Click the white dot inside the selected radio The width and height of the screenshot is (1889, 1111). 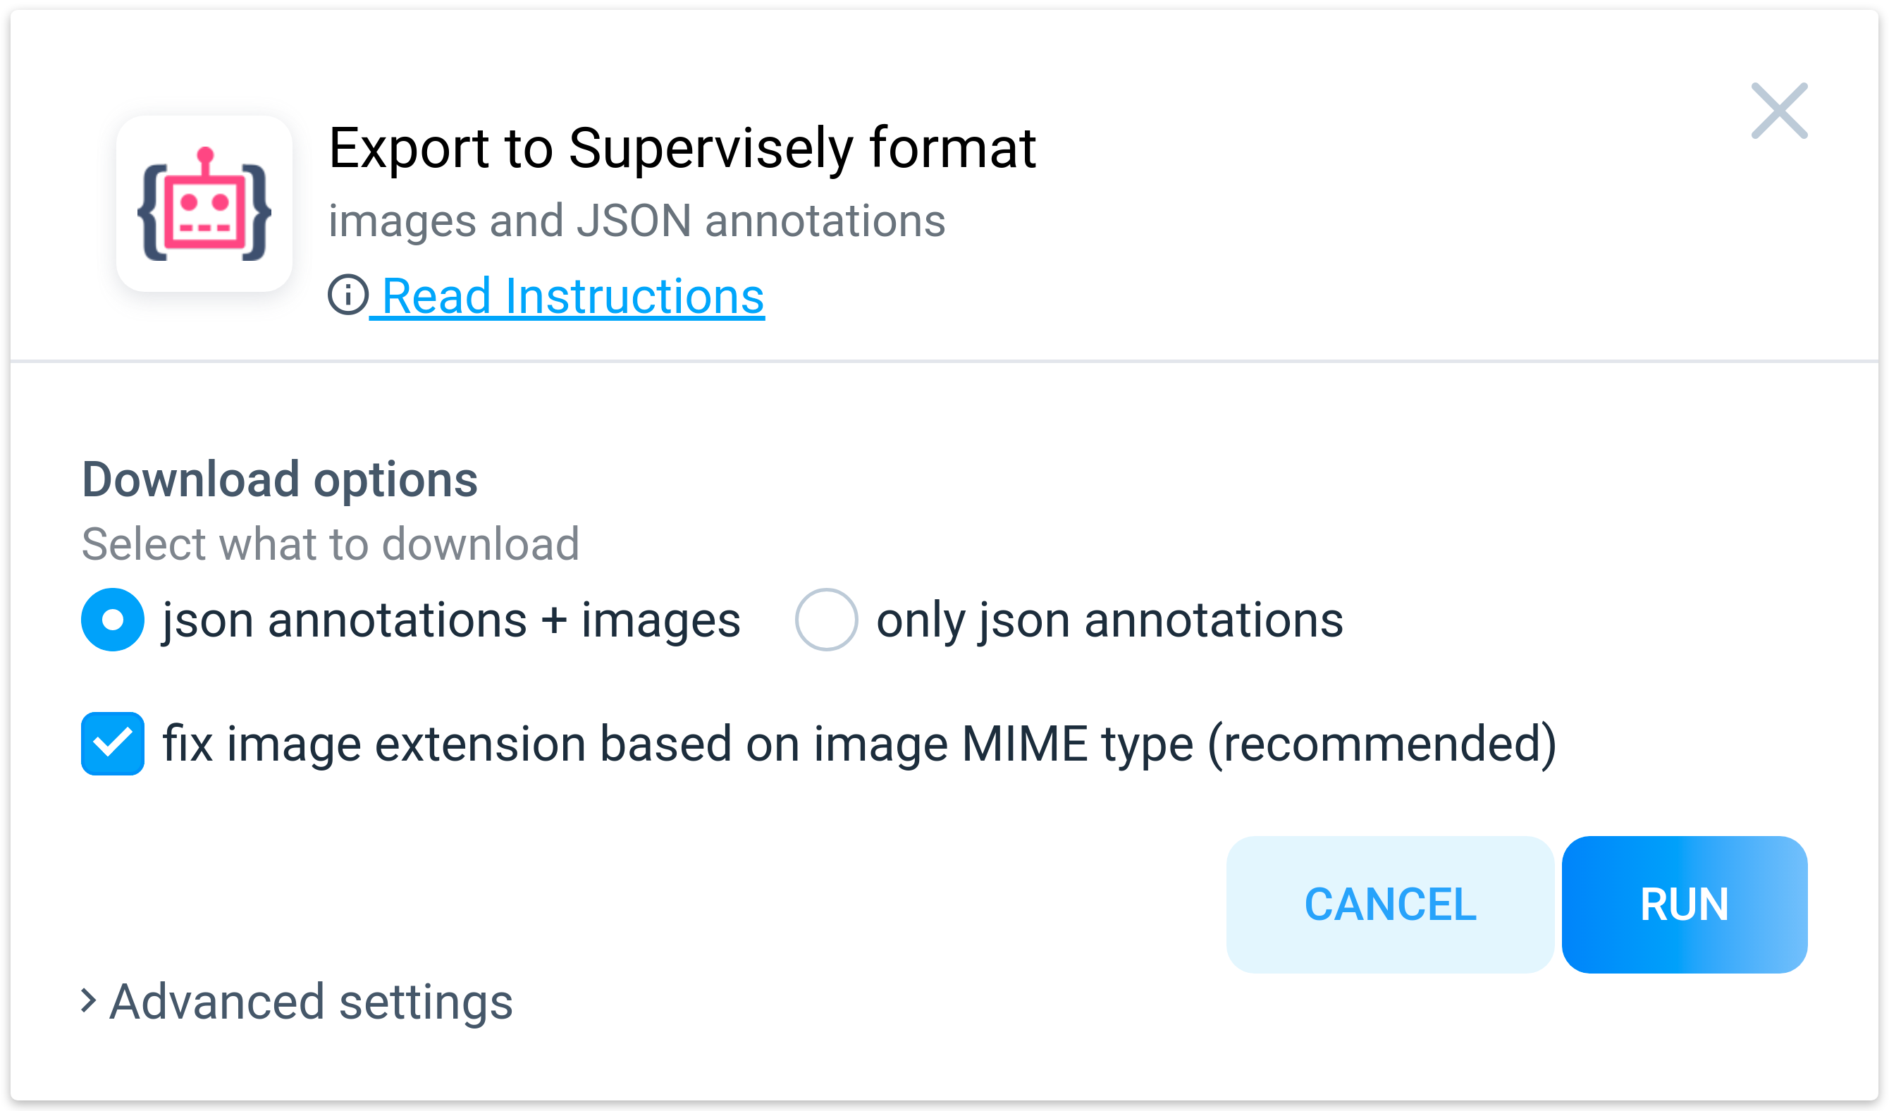coord(113,620)
